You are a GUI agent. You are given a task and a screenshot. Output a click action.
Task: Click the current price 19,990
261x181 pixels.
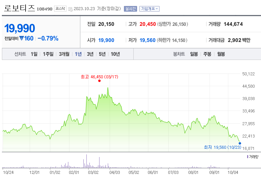pos(20,28)
